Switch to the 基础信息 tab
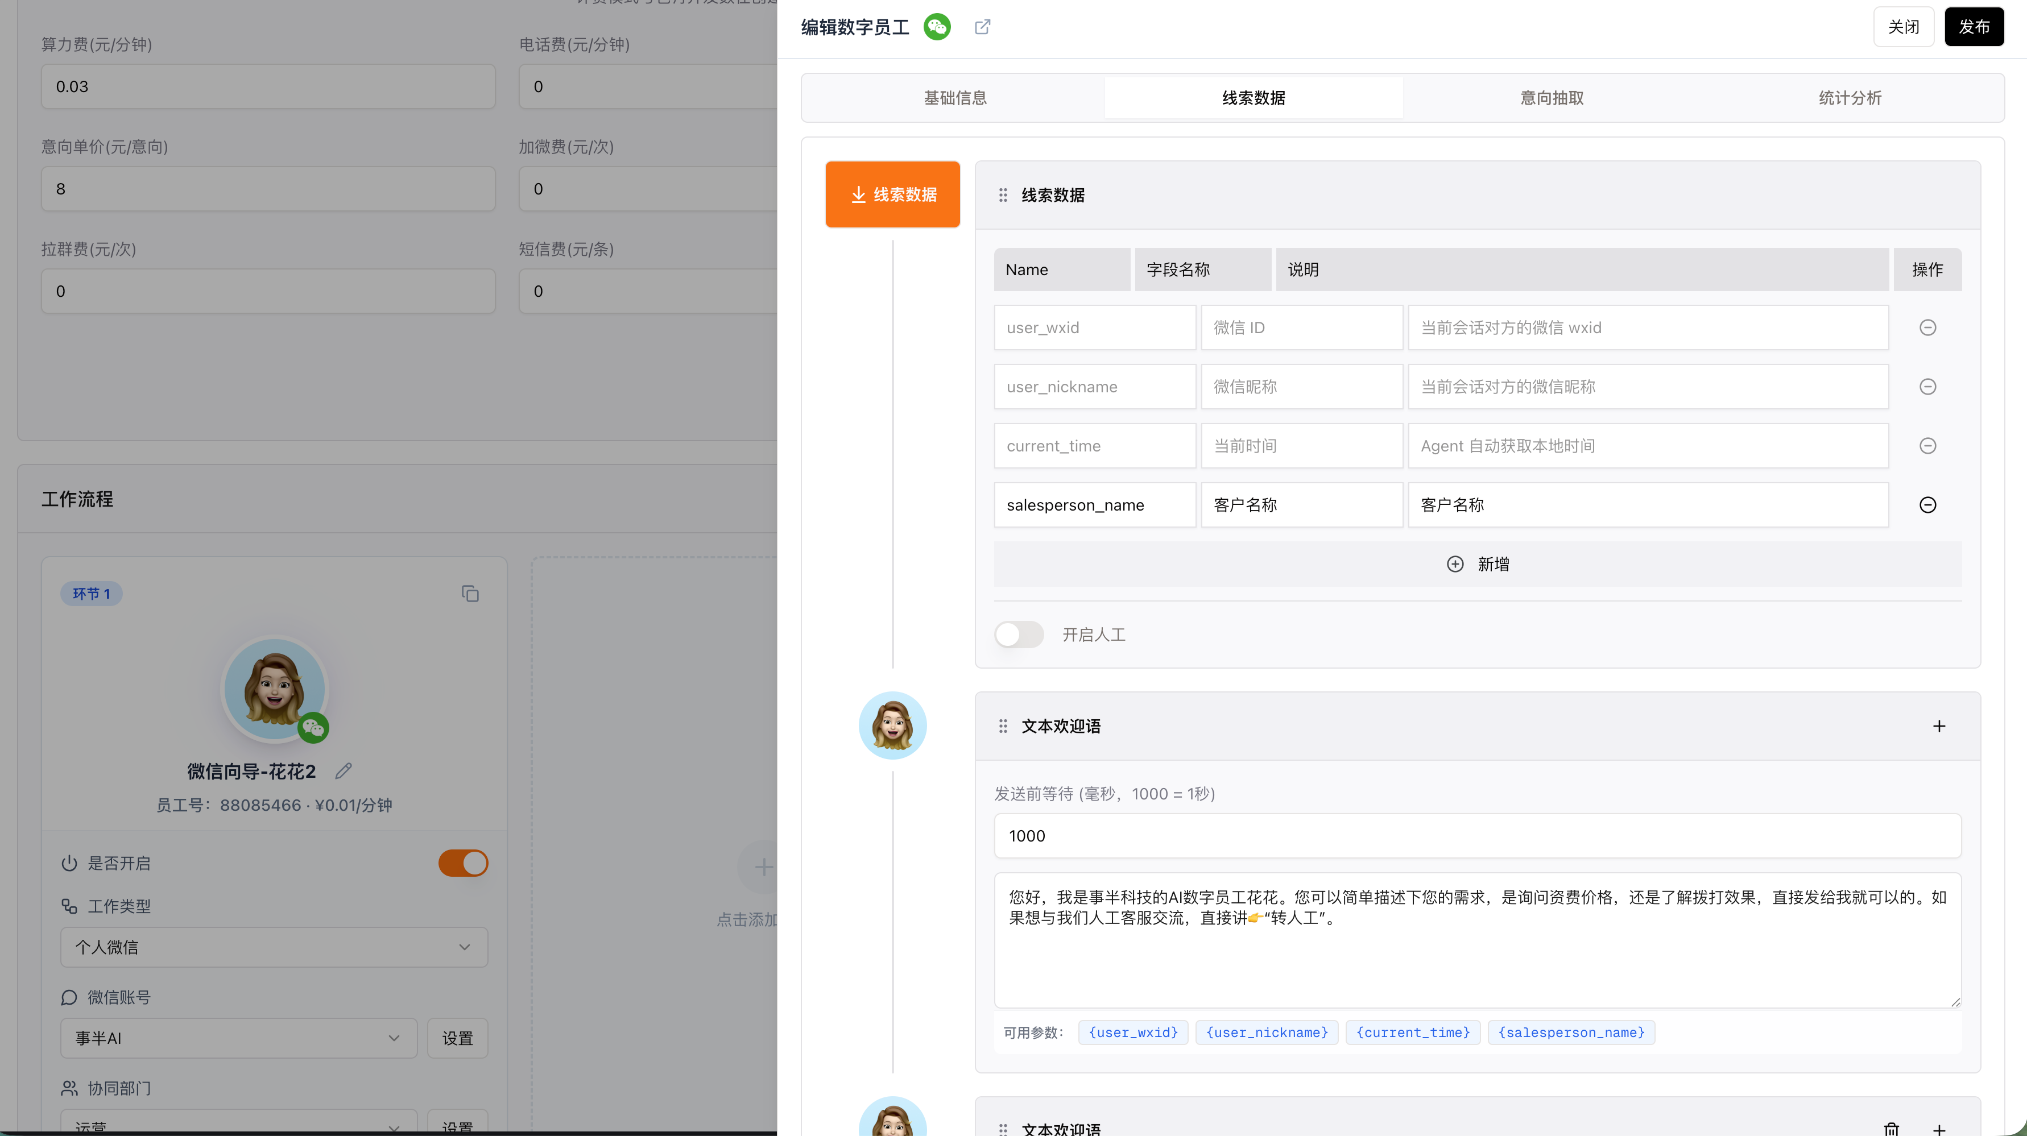The width and height of the screenshot is (2027, 1136). 954,98
